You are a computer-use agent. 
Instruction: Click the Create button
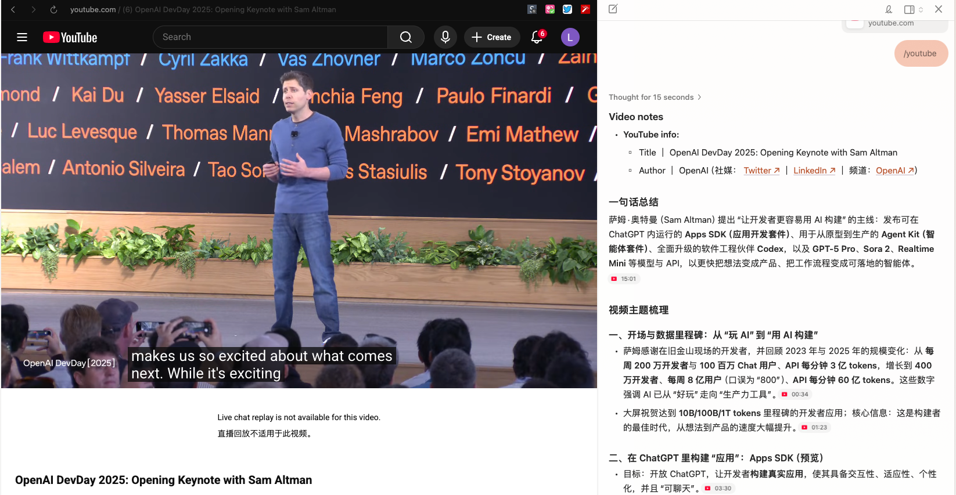[491, 37]
